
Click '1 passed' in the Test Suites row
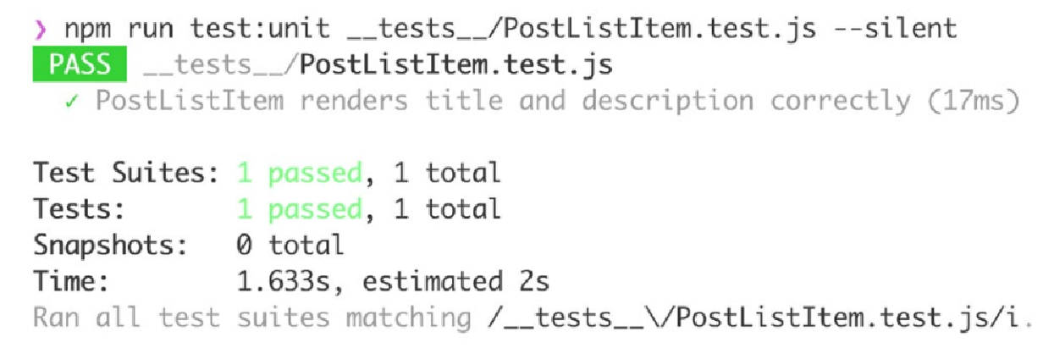(300, 174)
